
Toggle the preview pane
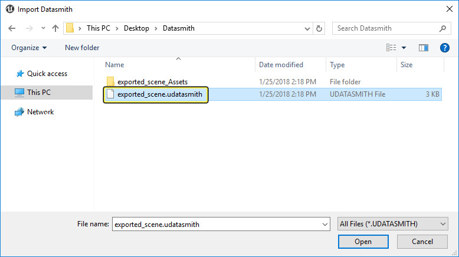click(x=423, y=48)
